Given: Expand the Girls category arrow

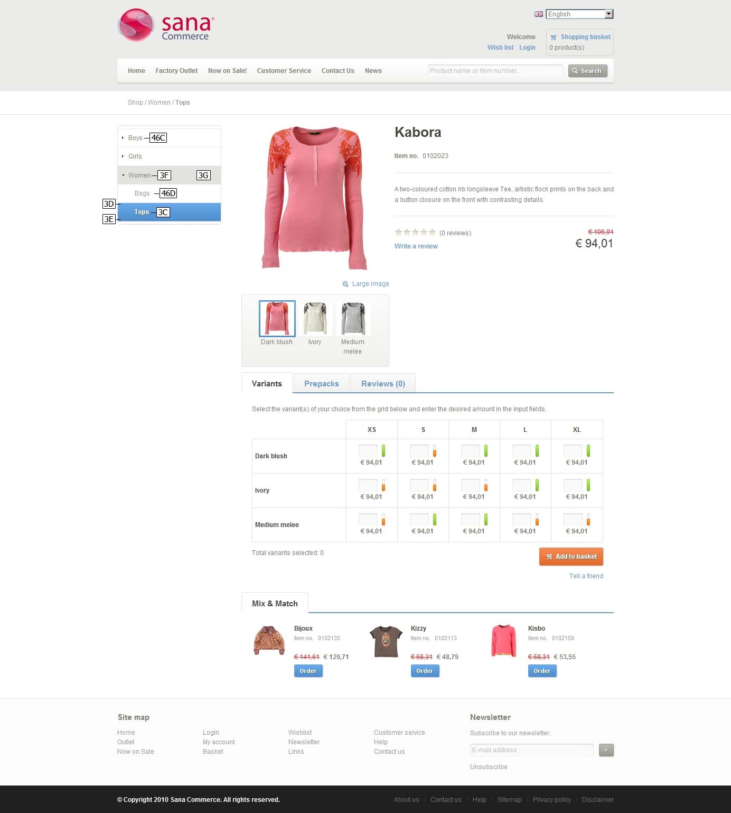Looking at the screenshot, I should coord(123,156).
